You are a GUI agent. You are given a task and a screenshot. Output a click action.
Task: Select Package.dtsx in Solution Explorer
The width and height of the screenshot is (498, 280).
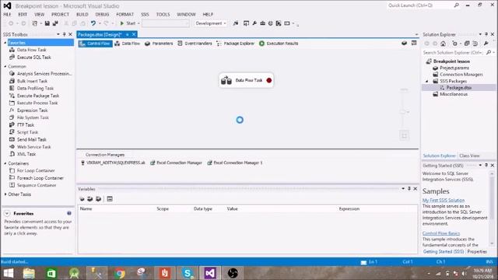(455, 88)
